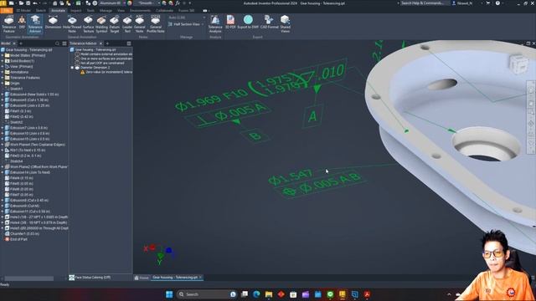Screen dimensions: 536x301
Task: Switch to the Inspect ribbon tab
Action: 76,11
